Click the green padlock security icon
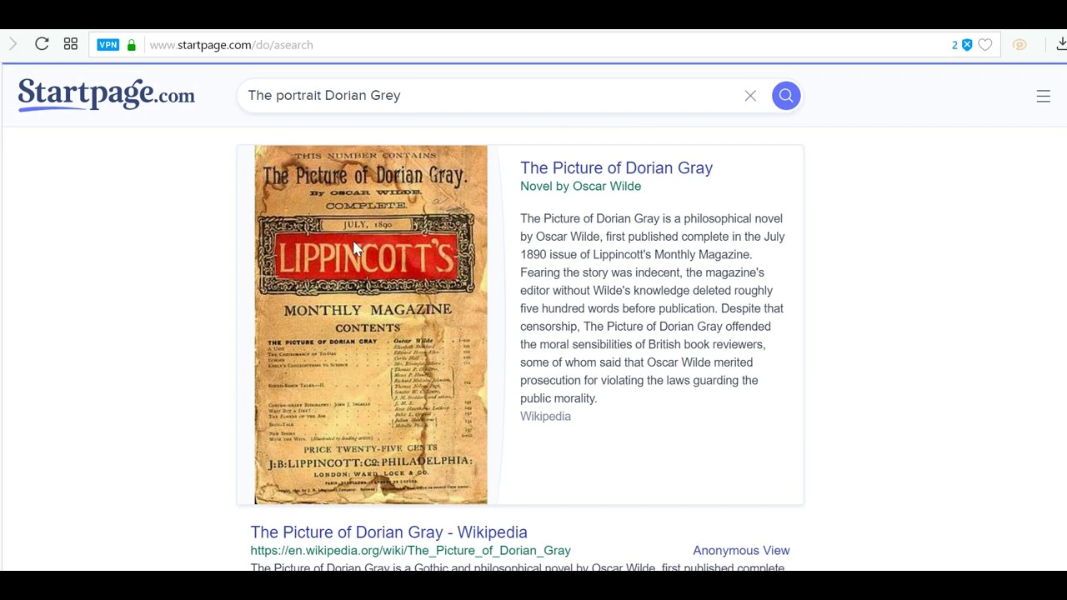The height and width of the screenshot is (600, 1067). tap(132, 45)
